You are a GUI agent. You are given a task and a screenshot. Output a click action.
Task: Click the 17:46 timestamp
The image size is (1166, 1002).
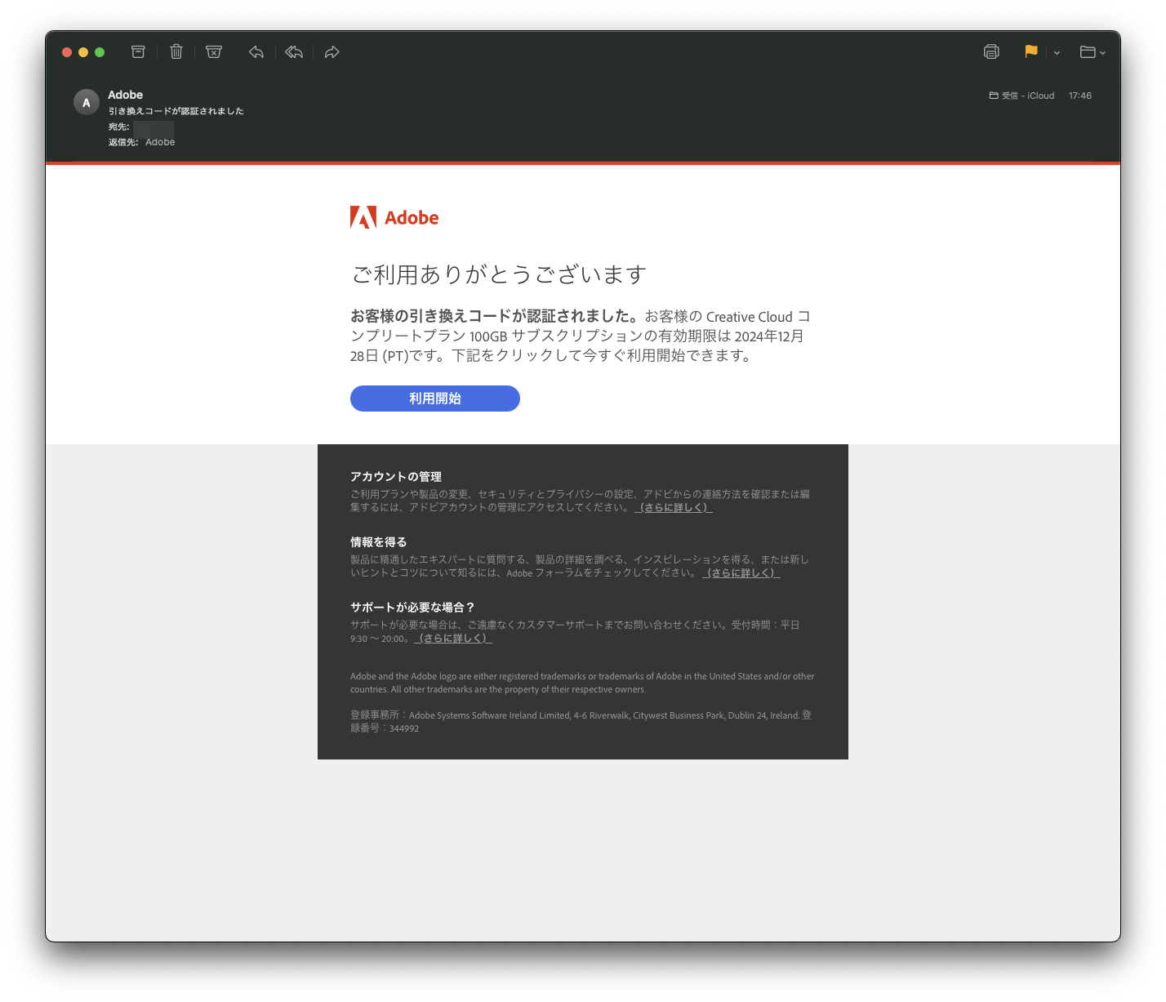coord(1079,96)
